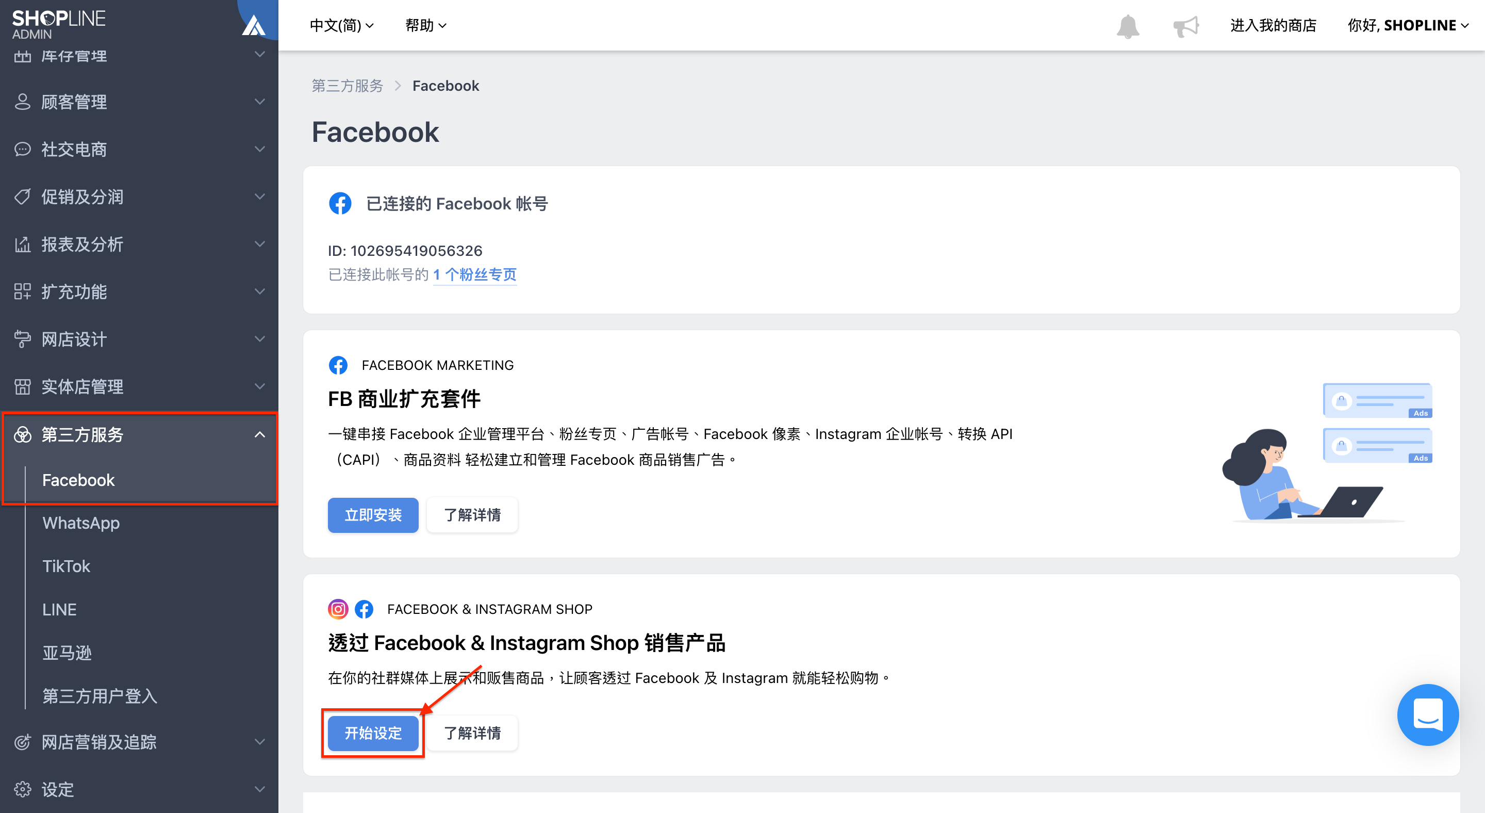Image resolution: width=1485 pixels, height=813 pixels.
Task: Open the 你好, SHOPLINE account dropdown
Action: point(1407,25)
